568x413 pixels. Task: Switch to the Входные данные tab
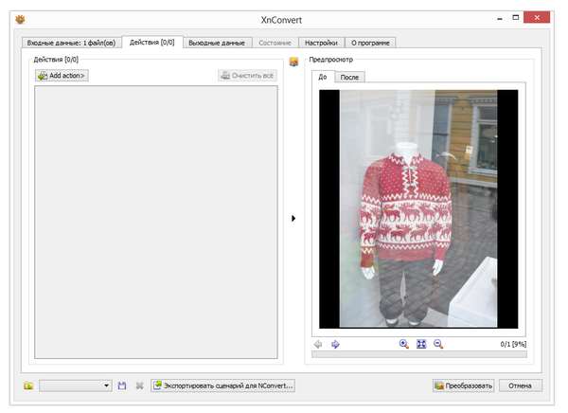(71, 43)
